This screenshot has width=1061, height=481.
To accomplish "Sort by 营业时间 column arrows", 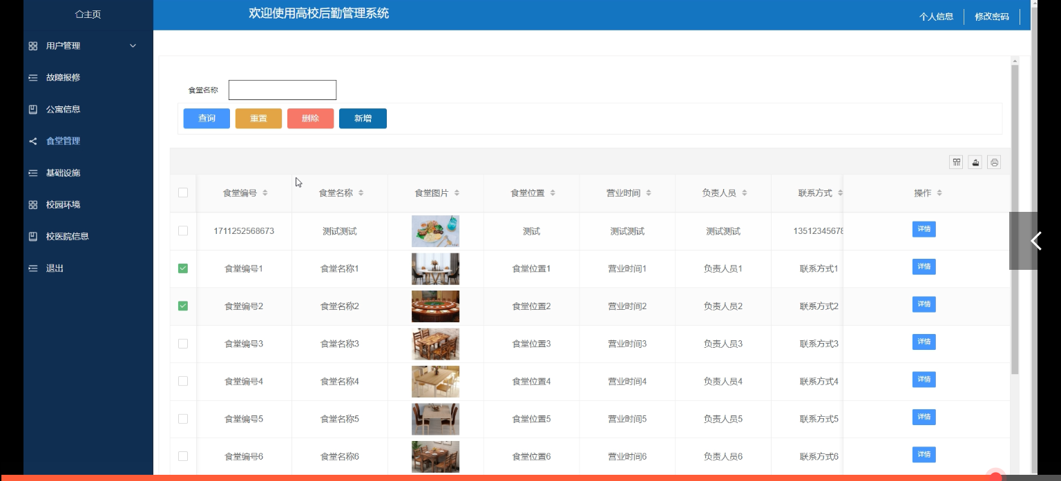I will [649, 193].
